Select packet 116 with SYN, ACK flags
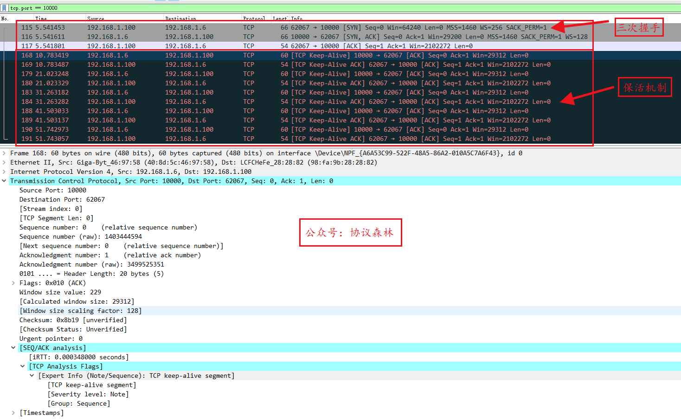Viewport: 681px width, 420px height. point(340,37)
